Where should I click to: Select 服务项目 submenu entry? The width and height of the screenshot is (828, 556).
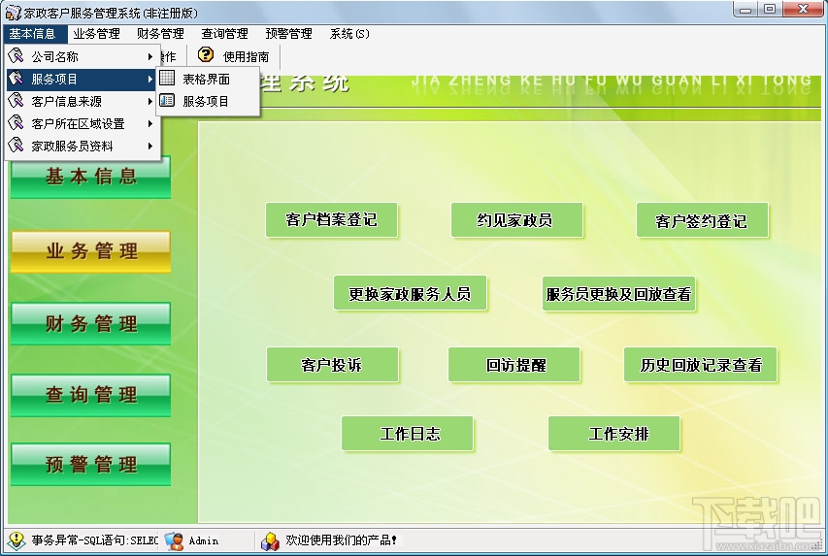[208, 101]
